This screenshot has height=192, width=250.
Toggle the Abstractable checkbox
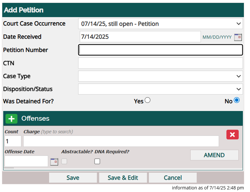64,161
